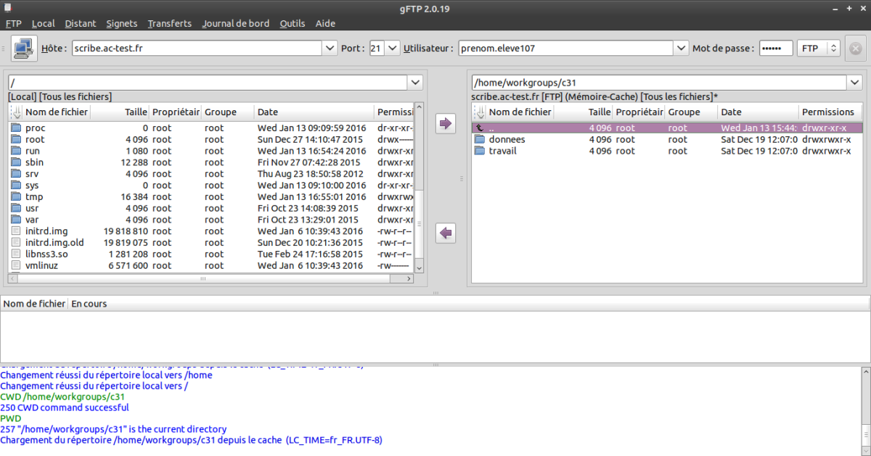Click the date 'Tue Feb 24 17:16:58 2015'
This screenshot has width=871, height=456.
click(309, 254)
